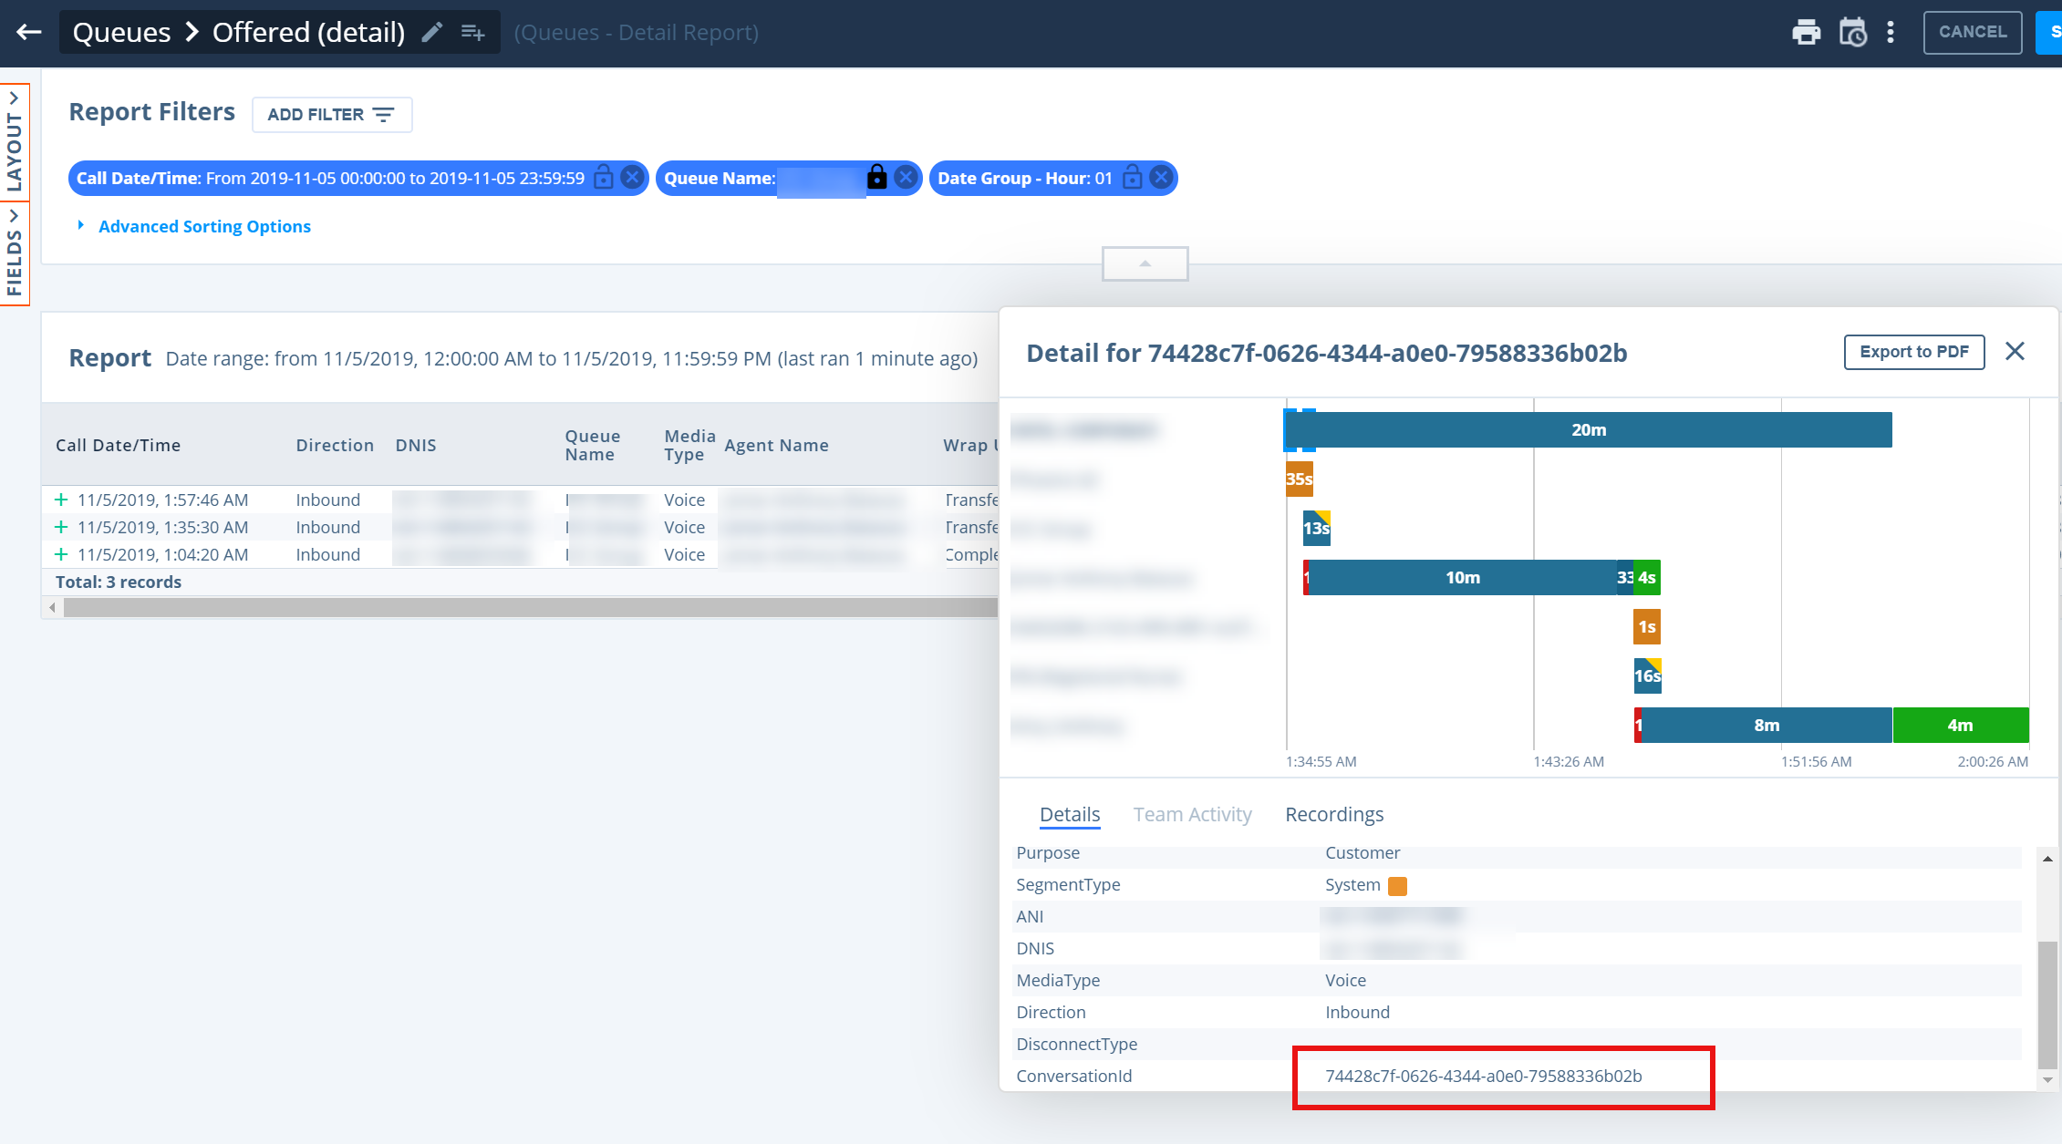Print the report using printer icon
Screen dimensions: 2062x1144
[1806, 32]
